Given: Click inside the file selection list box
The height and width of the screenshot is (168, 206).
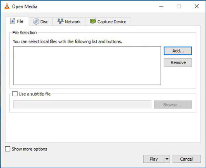Looking at the screenshot, I should [x=87, y=66].
